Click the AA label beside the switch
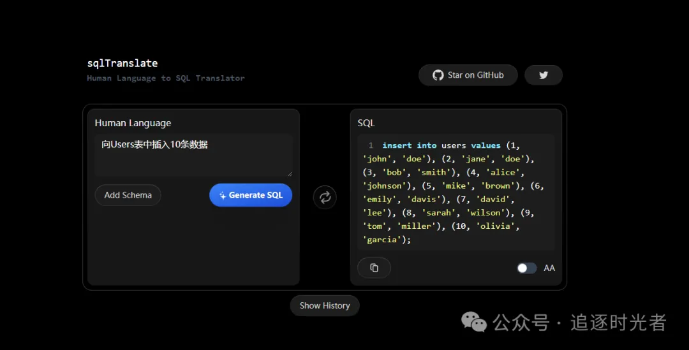 pyautogui.click(x=549, y=268)
